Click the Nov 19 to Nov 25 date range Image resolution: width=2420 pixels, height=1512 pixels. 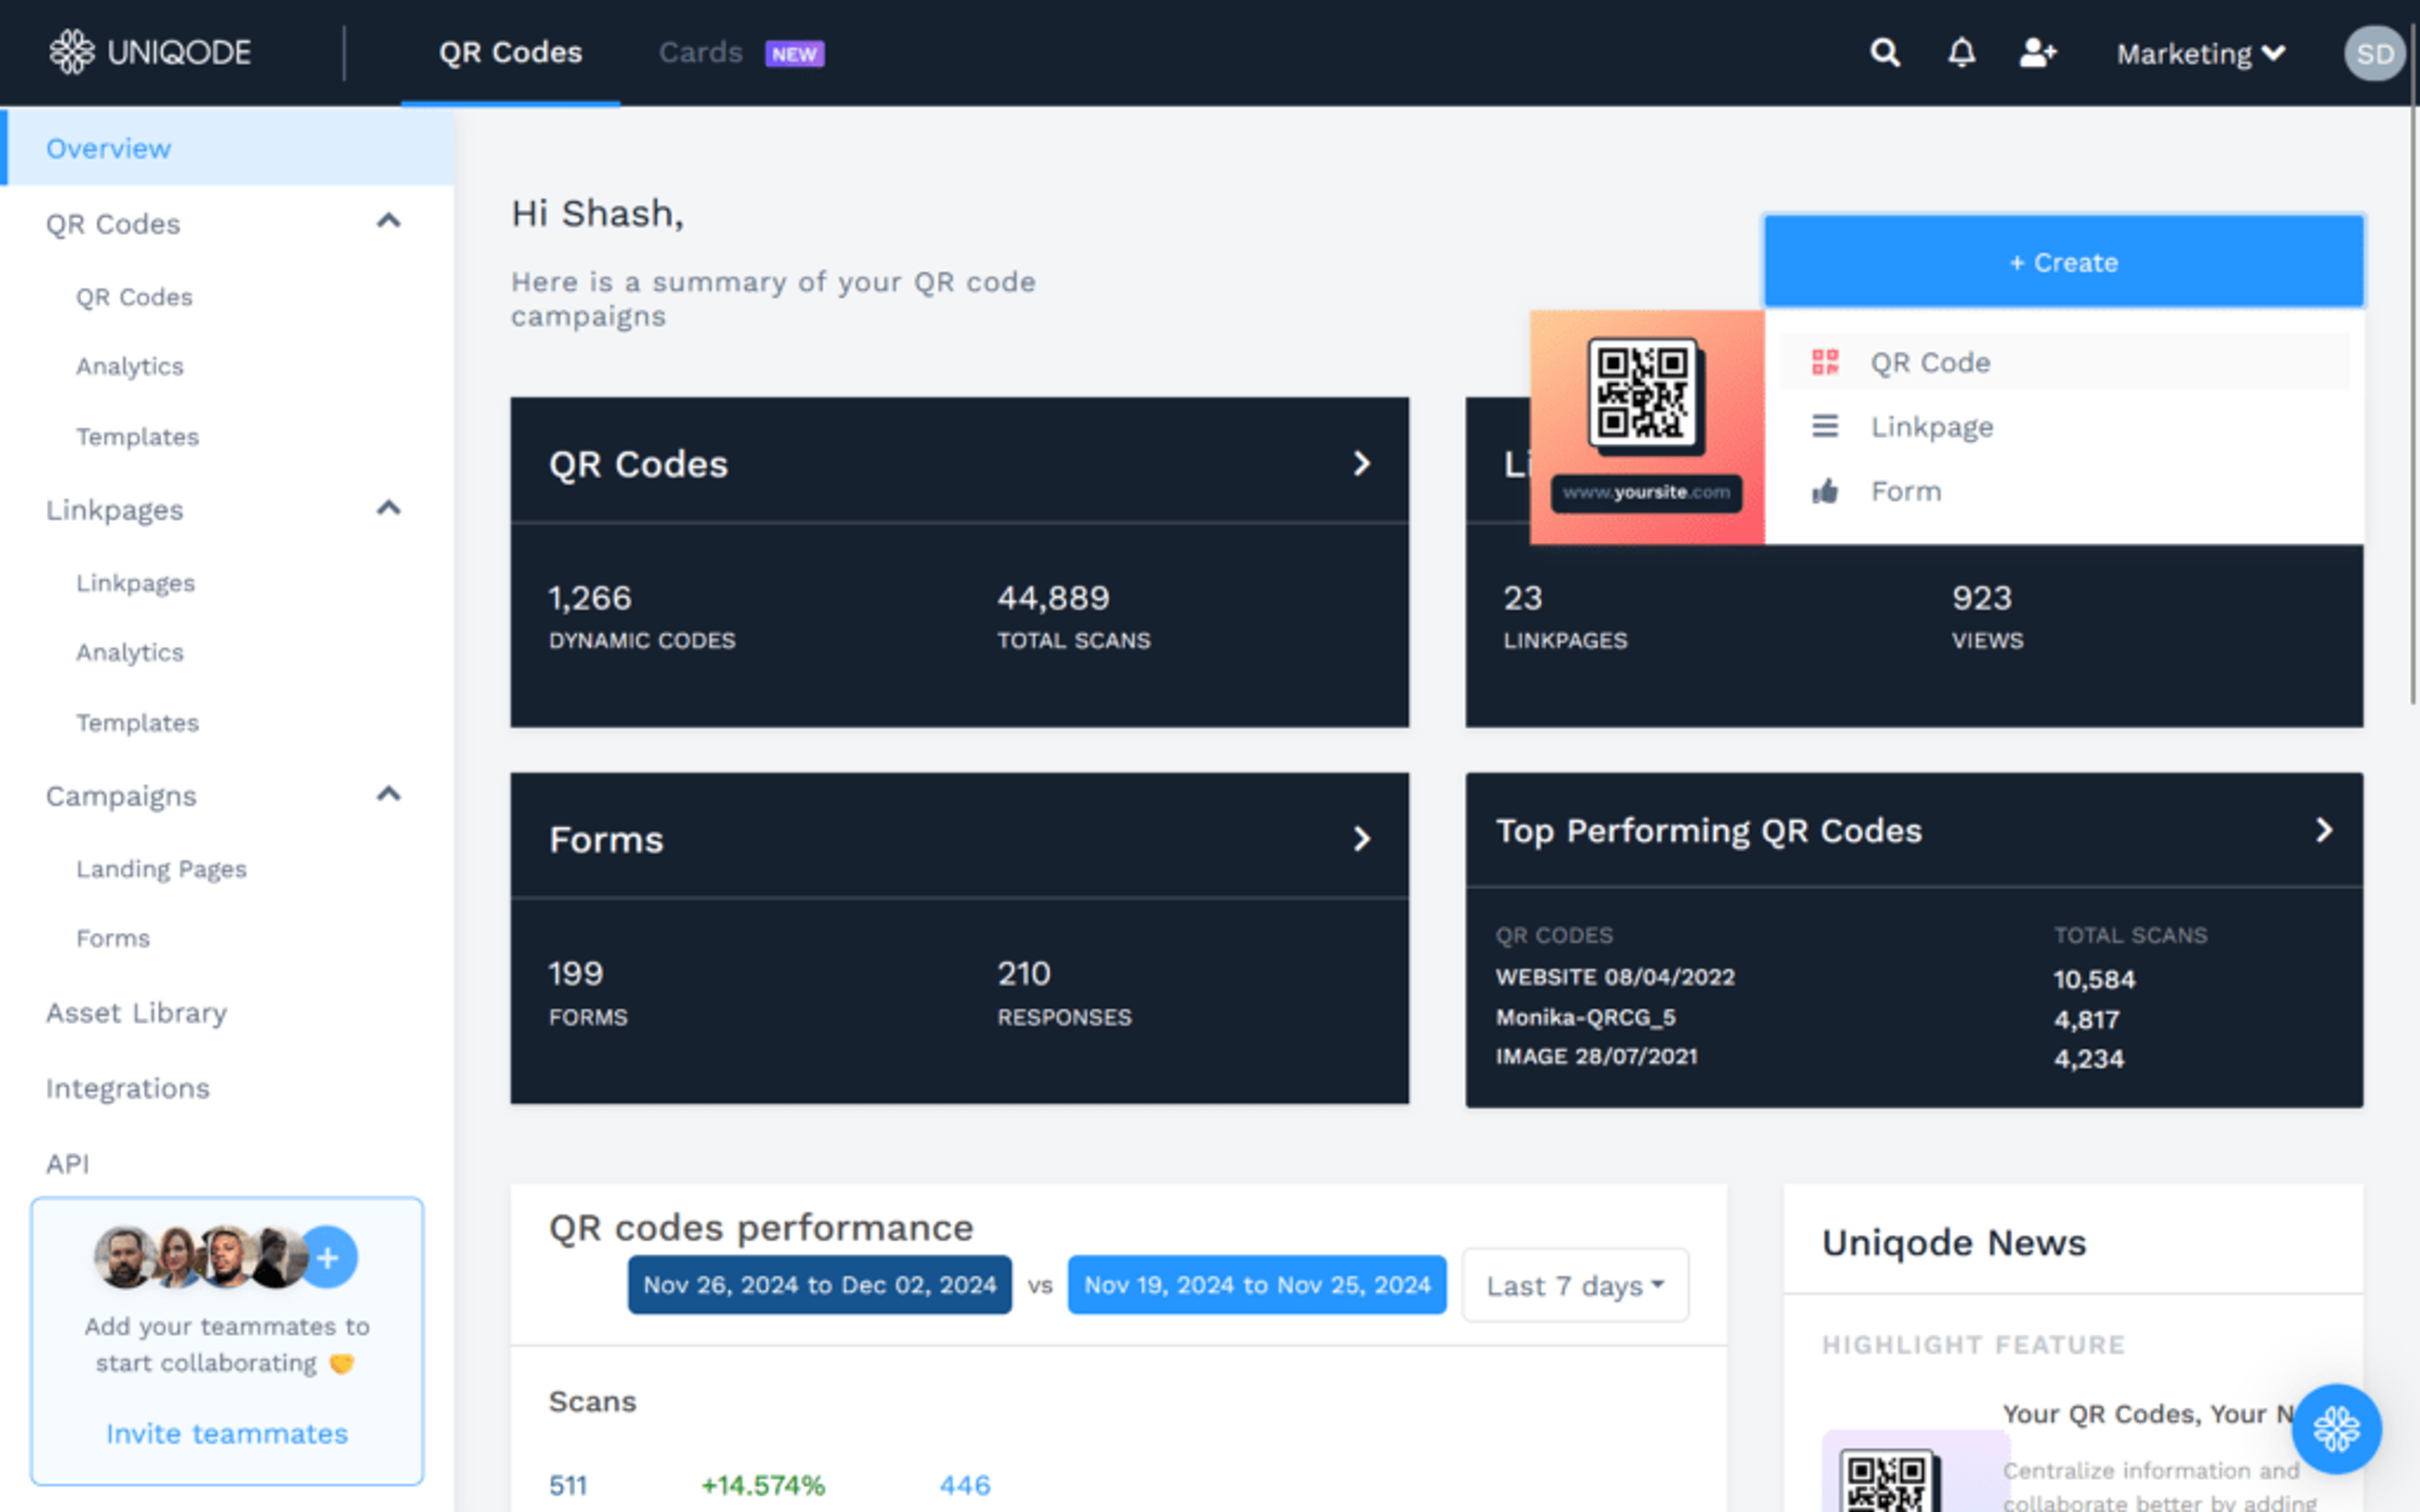click(x=1257, y=1285)
